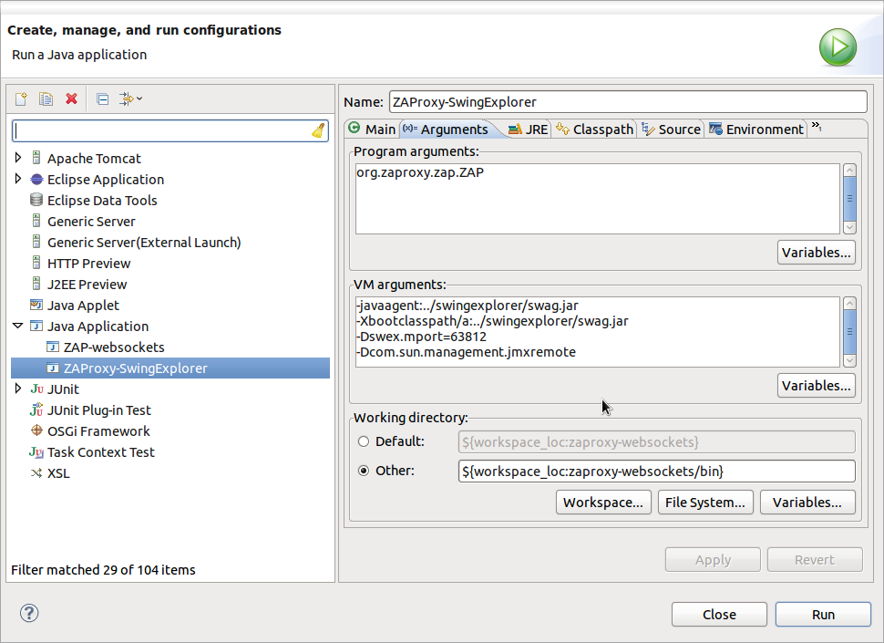Click the File System... button
884x643 pixels.
pos(705,502)
